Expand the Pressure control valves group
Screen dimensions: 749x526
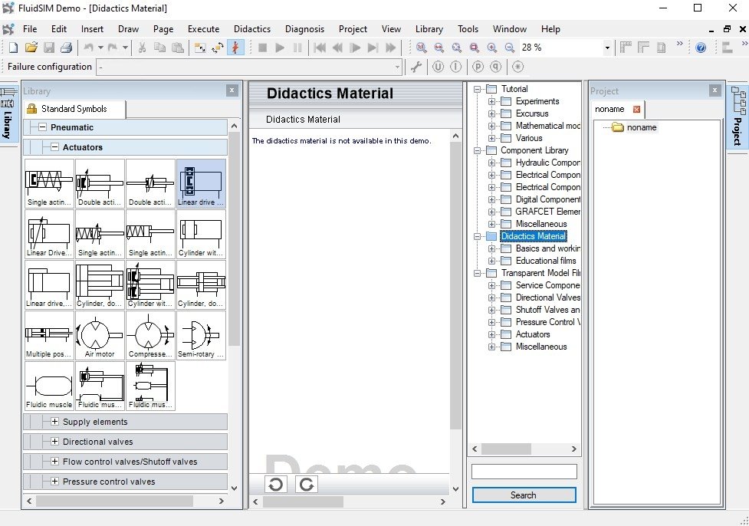[54, 482]
